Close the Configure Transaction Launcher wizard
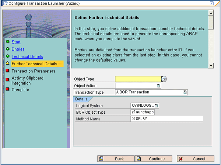221x165 pixels. (211, 3)
